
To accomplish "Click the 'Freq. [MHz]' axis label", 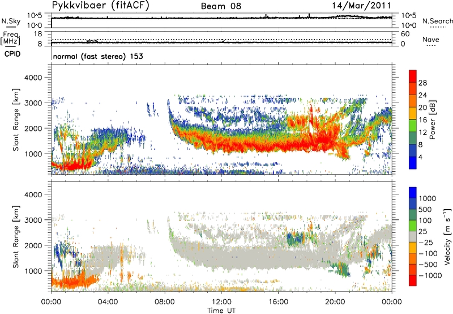I will (11, 38).
